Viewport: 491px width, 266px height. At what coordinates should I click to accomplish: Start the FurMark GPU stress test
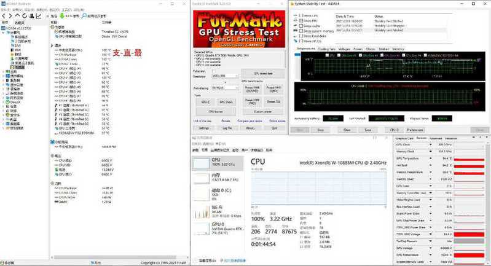(x=263, y=74)
